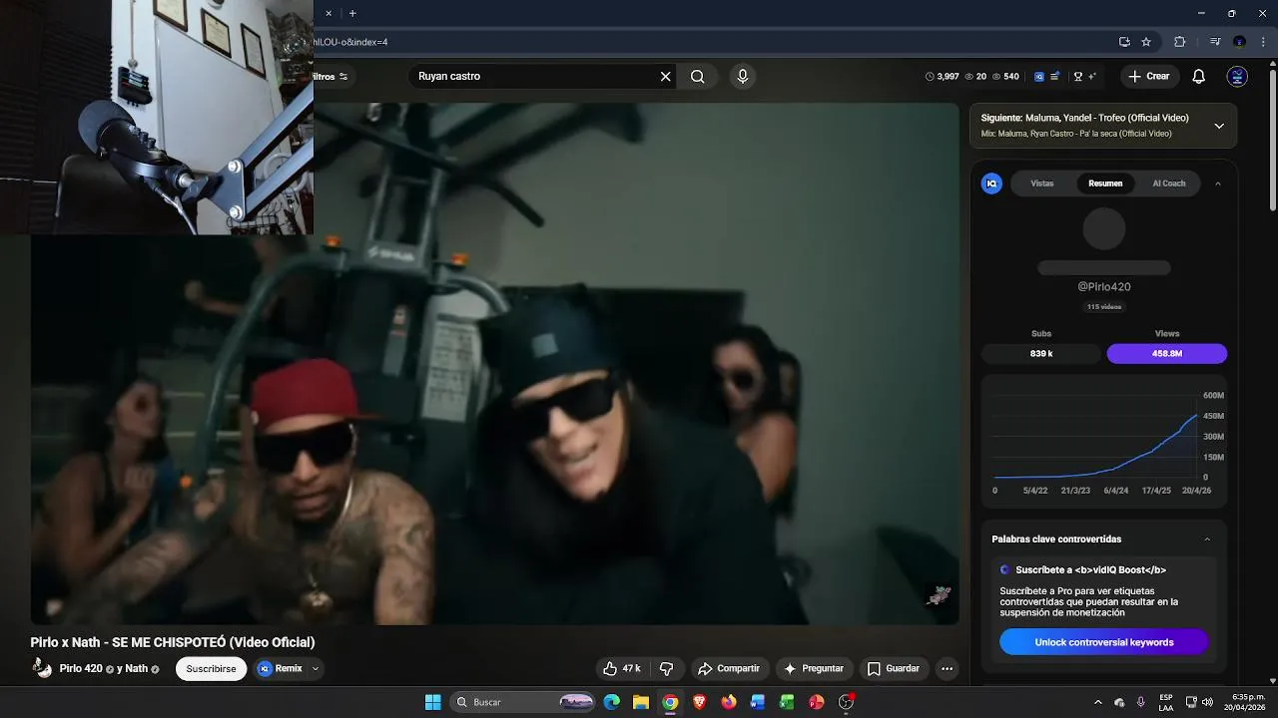Open the Chrome extensions puzzle icon

(1179, 42)
